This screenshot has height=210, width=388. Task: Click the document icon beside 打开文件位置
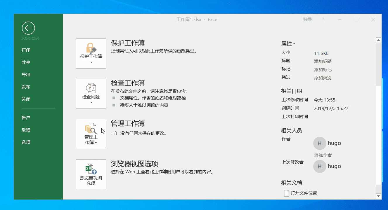point(287,193)
